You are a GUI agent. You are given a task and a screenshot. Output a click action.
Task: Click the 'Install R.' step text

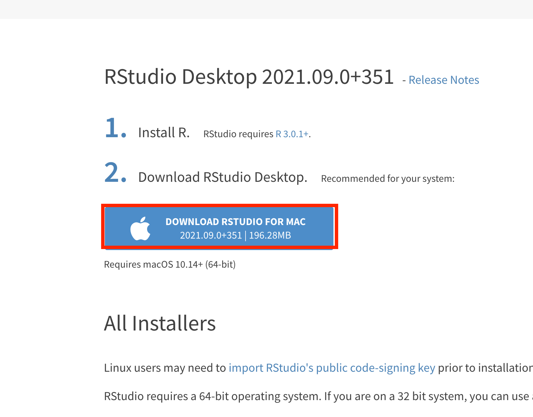pyautogui.click(x=164, y=133)
